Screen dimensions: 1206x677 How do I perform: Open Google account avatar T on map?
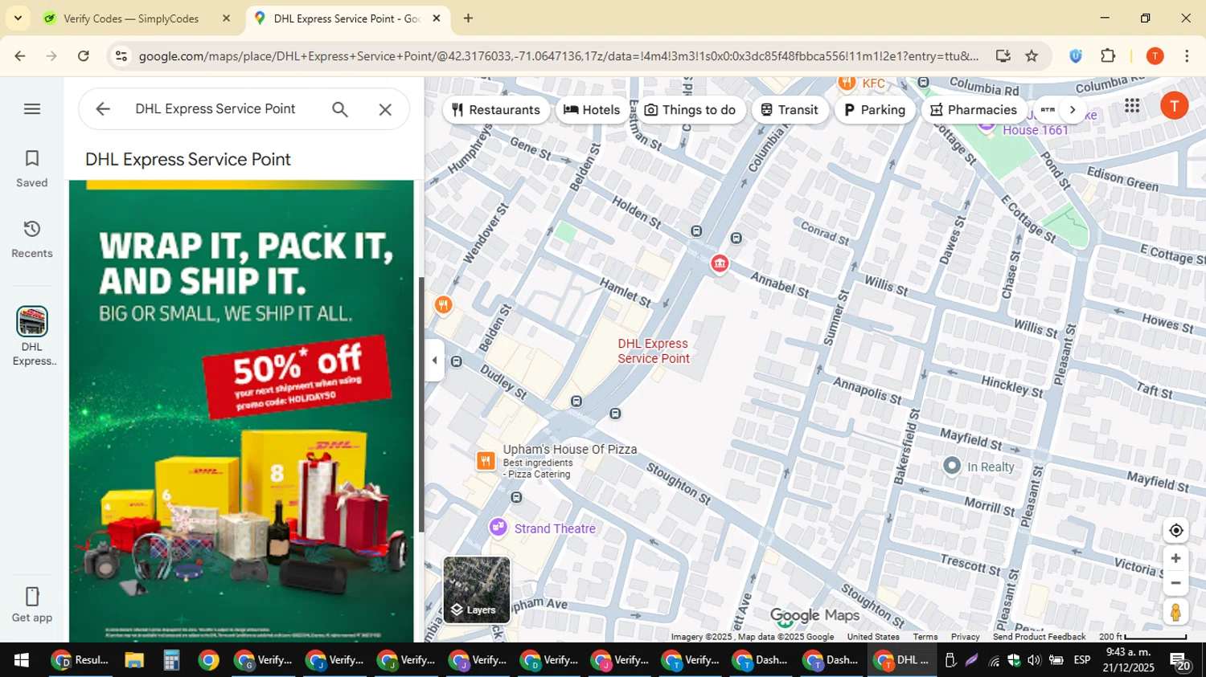(x=1174, y=105)
